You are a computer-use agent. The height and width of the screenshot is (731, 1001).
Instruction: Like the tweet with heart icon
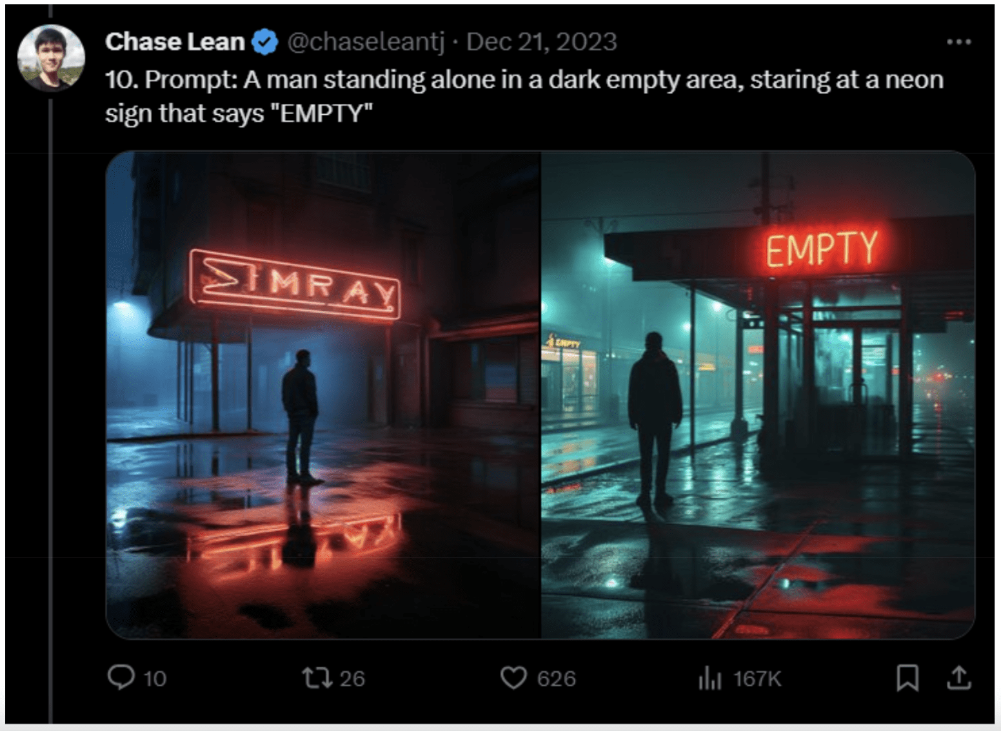[513, 677]
